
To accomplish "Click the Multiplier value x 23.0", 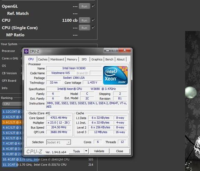I will 59,123.
